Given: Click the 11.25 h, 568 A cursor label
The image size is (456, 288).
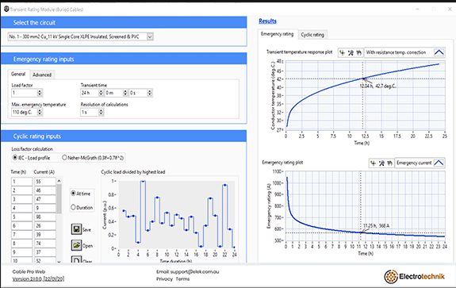Looking at the screenshot, I should 376,225.
